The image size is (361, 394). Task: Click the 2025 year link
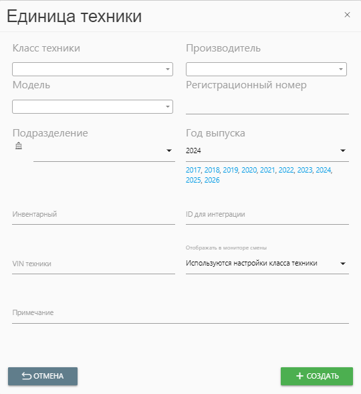pos(193,180)
